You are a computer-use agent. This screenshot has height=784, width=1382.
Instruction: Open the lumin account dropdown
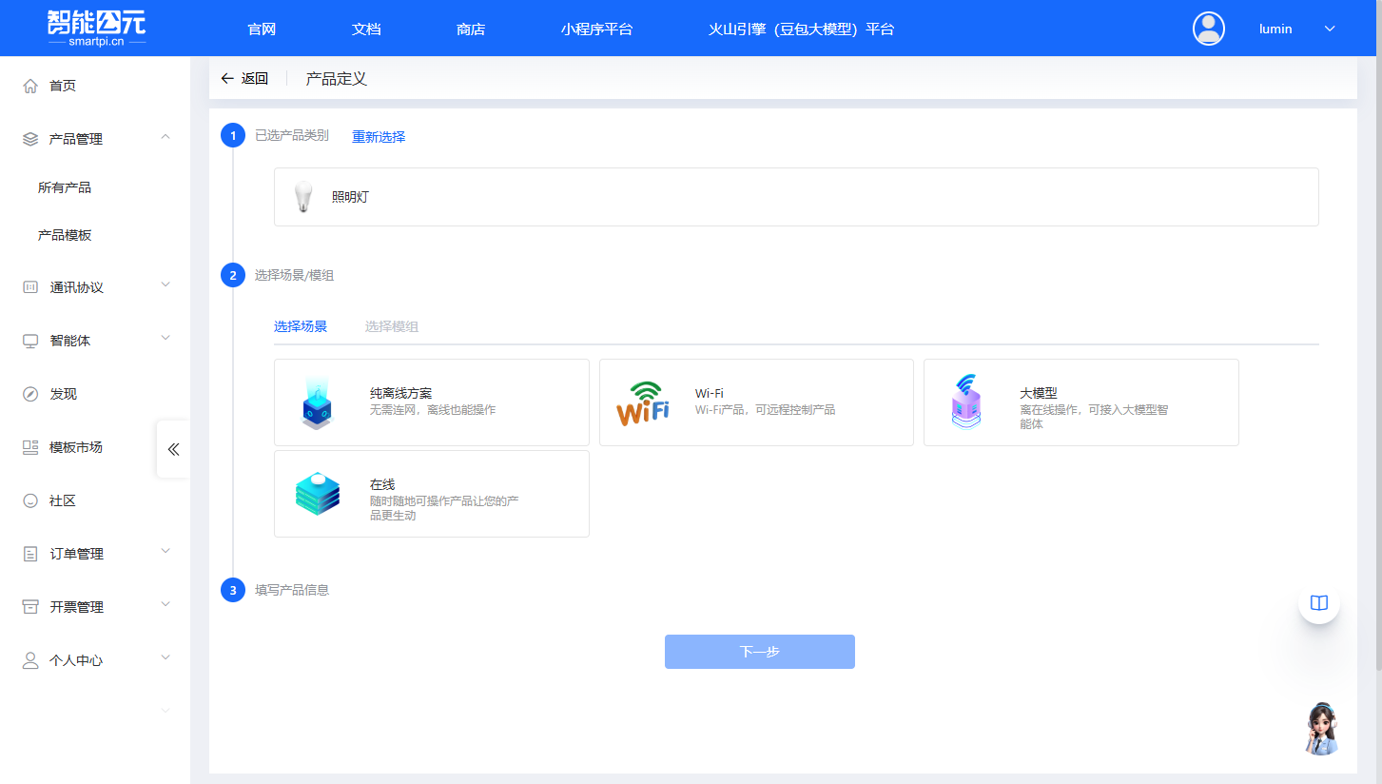(x=1330, y=28)
